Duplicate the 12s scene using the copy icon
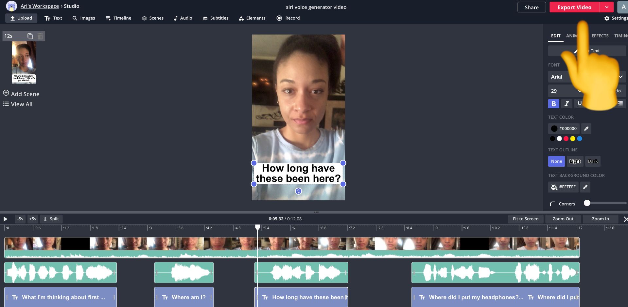This screenshot has width=628, height=307. pos(30,36)
